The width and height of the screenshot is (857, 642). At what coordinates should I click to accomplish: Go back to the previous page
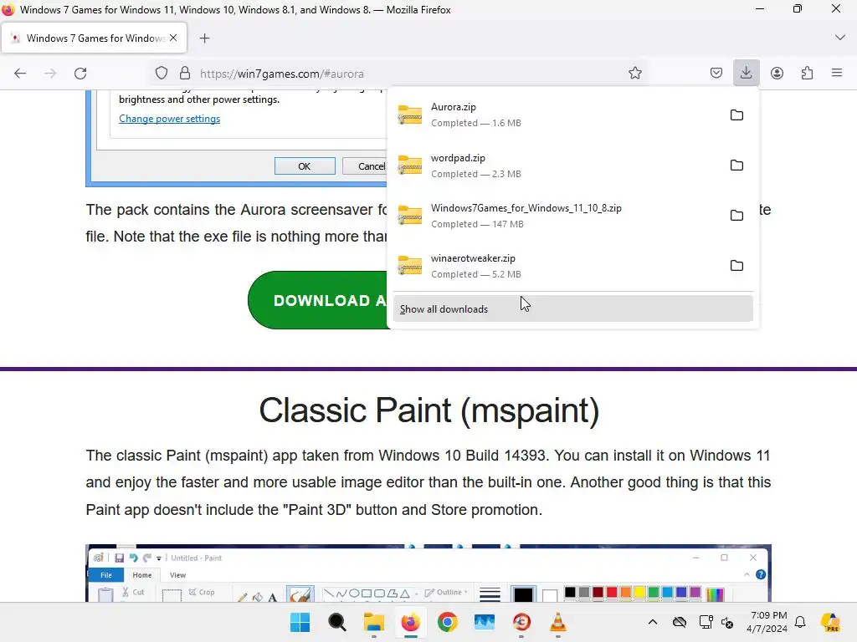(20, 74)
